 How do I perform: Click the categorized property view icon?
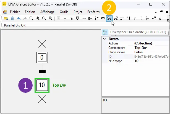[105, 32]
